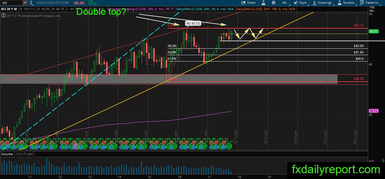Select the DailySMA 50 study label

[x=201, y=9]
